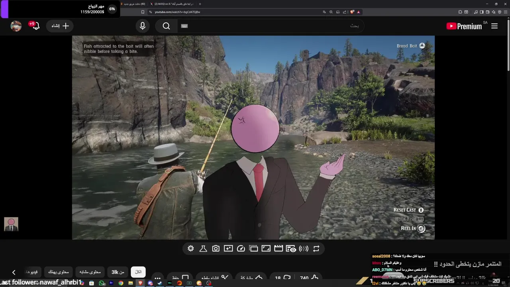The width and height of the screenshot is (510, 287).
Task: Click the zoom magnifier icon in address bar
Action: point(331,12)
